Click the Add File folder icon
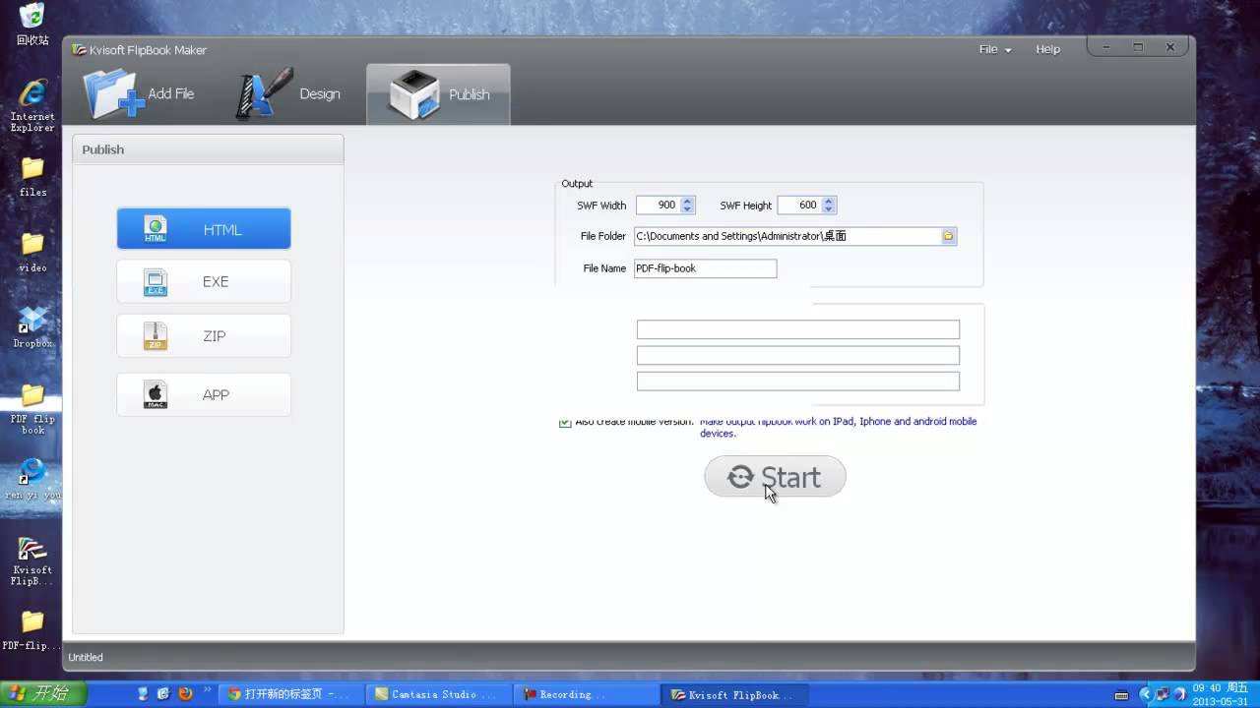Screen dimensions: 1260x708 113,94
